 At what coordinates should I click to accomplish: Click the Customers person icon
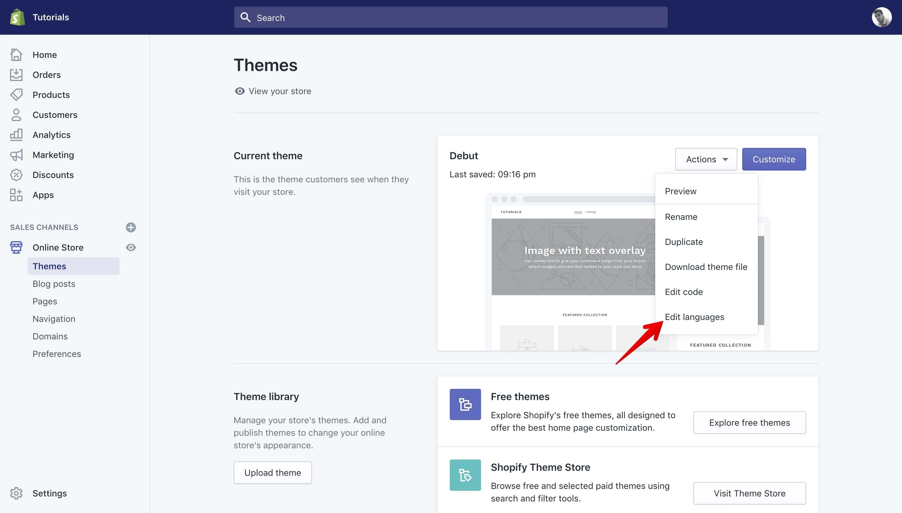pos(16,115)
